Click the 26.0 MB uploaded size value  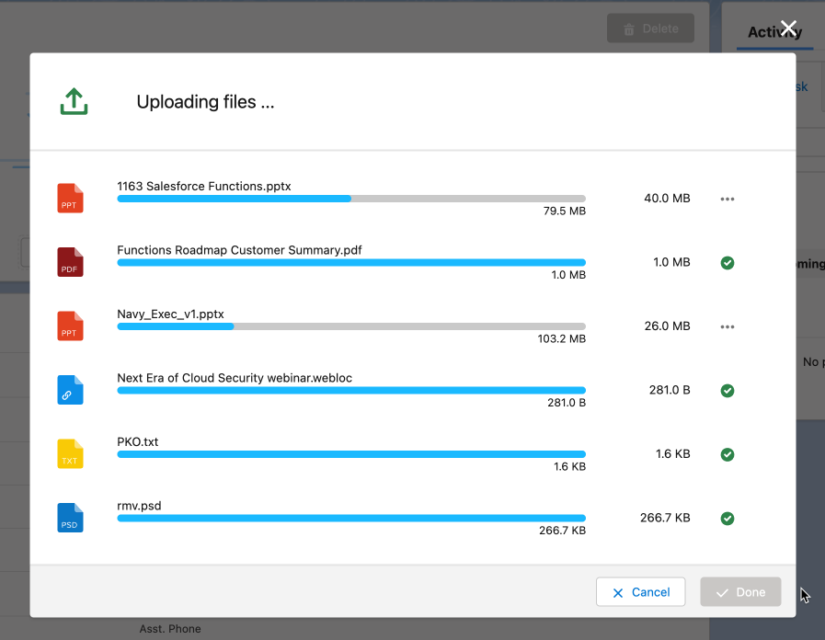tap(667, 326)
